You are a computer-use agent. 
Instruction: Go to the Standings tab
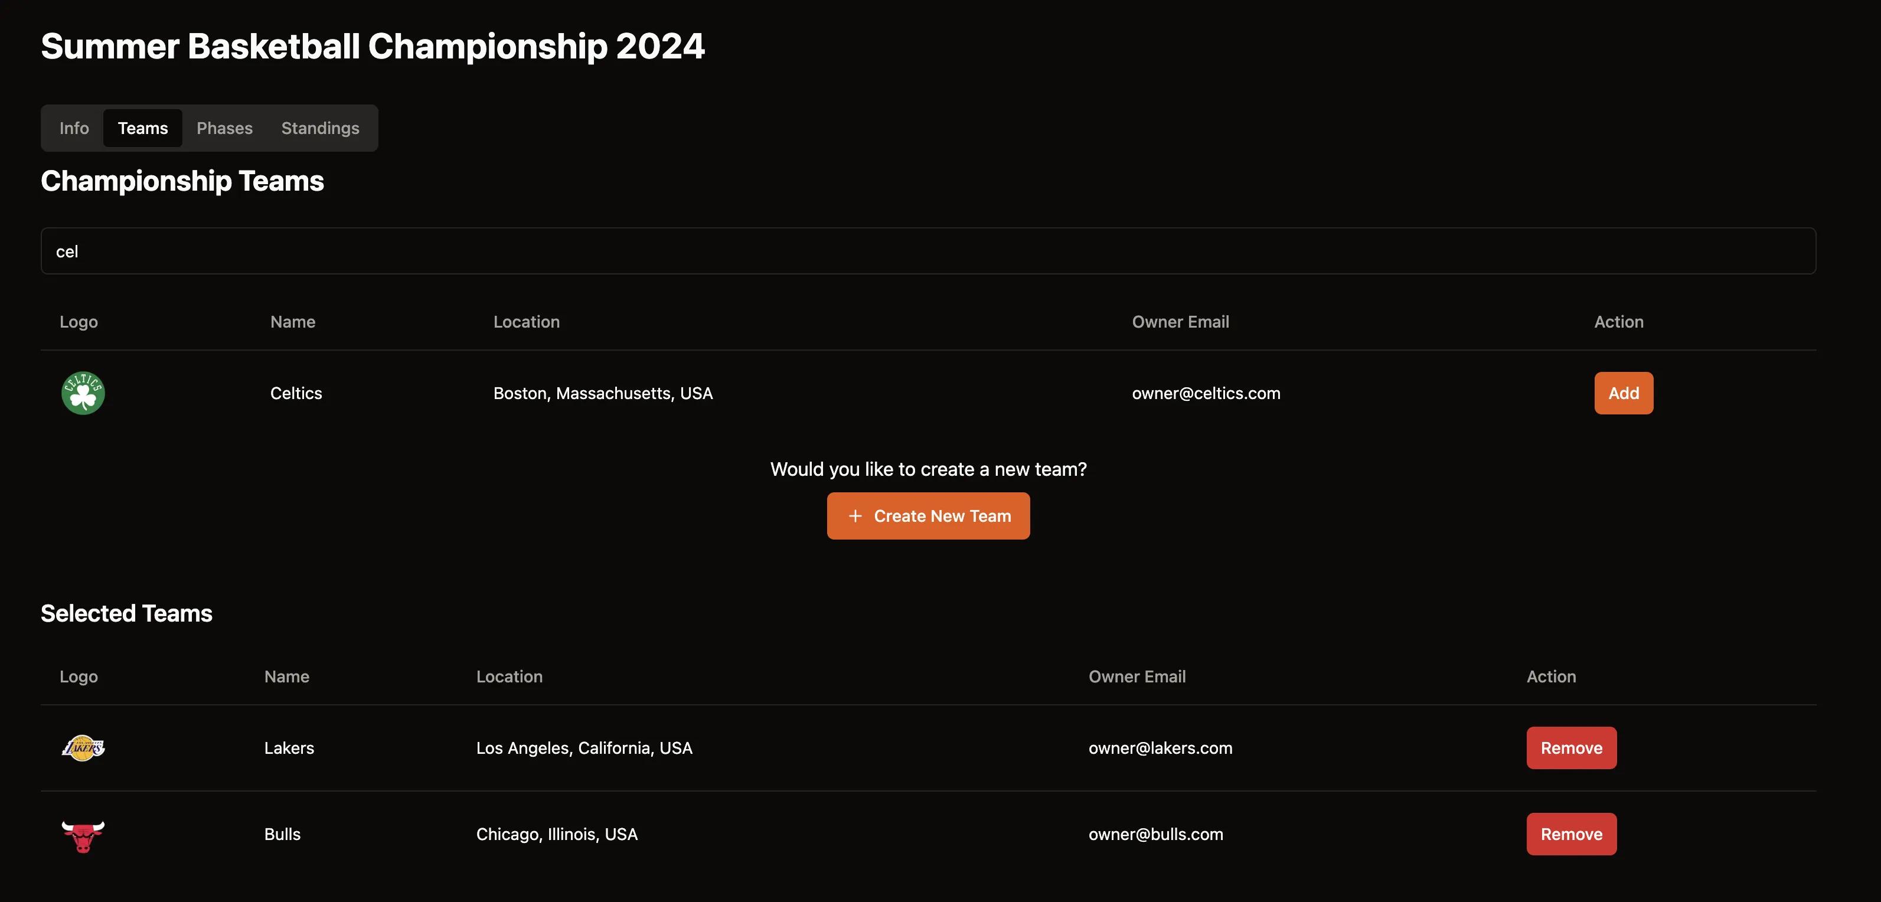(x=320, y=128)
